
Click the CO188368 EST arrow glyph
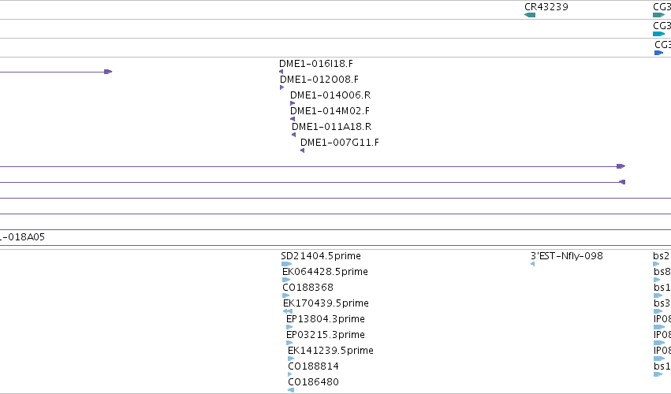286,295
